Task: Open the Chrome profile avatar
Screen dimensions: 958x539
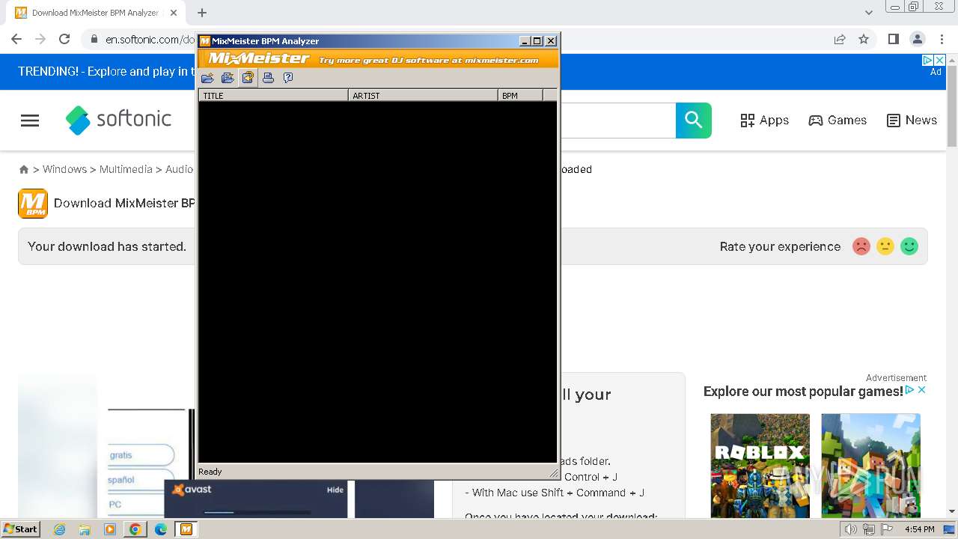Action: 918,39
